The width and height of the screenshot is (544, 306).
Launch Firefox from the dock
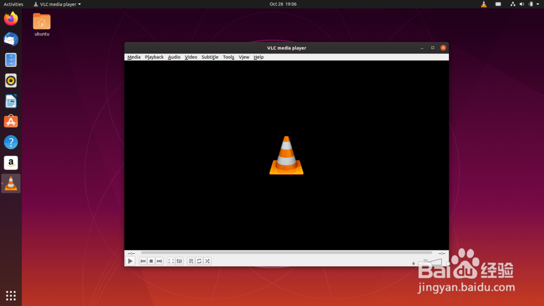pyautogui.click(x=11, y=19)
